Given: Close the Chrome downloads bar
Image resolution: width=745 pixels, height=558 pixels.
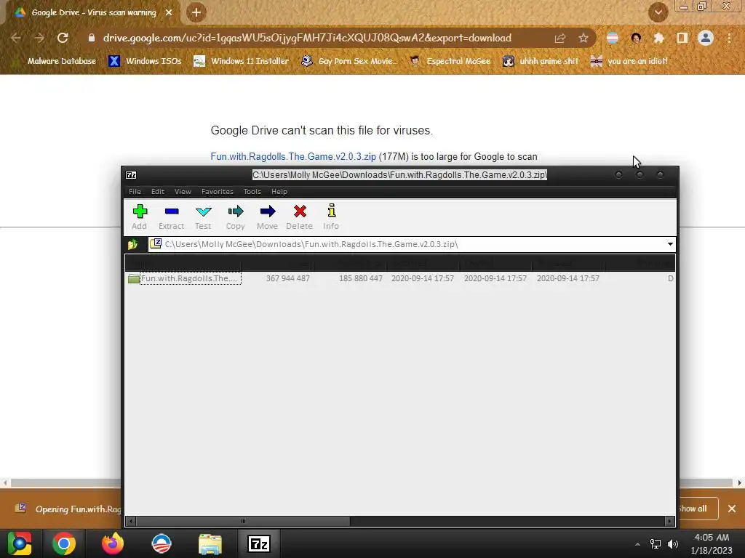Looking at the screenshot, I should click(x=732, y=509).
